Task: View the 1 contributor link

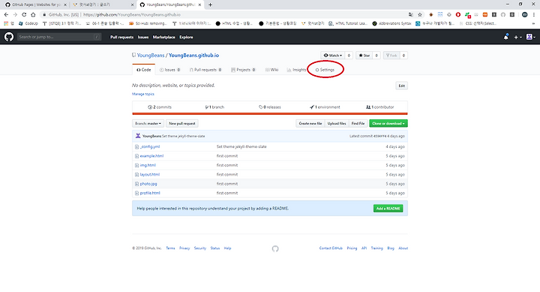Action: (x=379, y=107)
